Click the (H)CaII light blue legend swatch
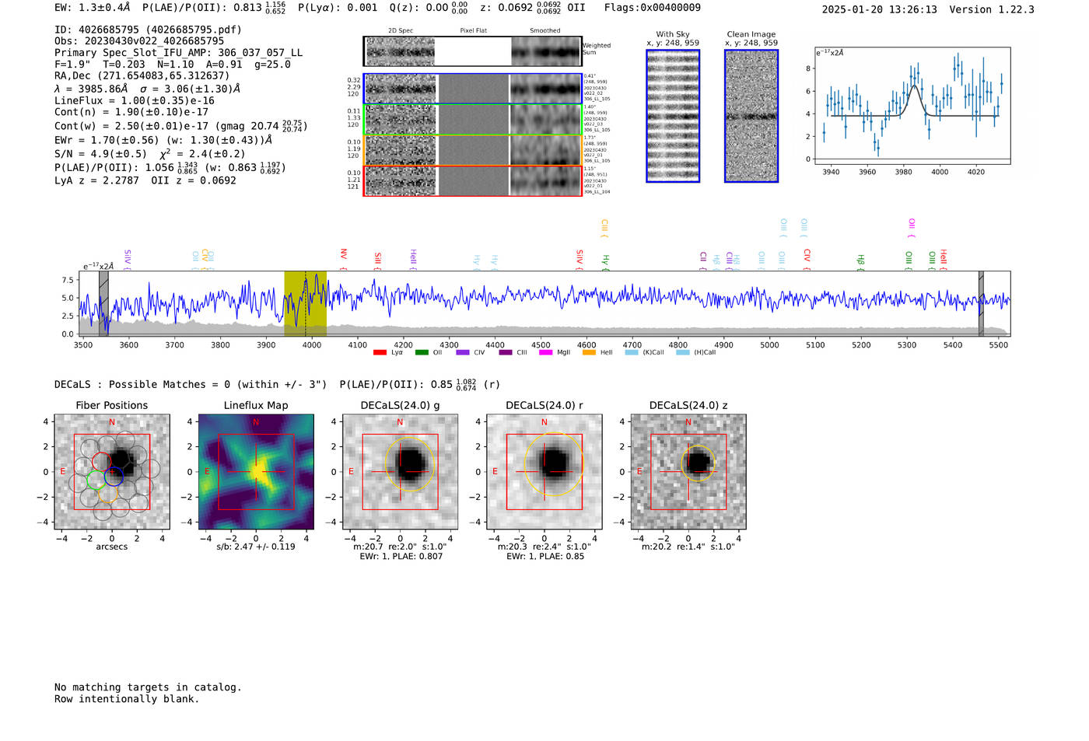1089x741 pixels. pyautogui.click(x=683, y=352)
